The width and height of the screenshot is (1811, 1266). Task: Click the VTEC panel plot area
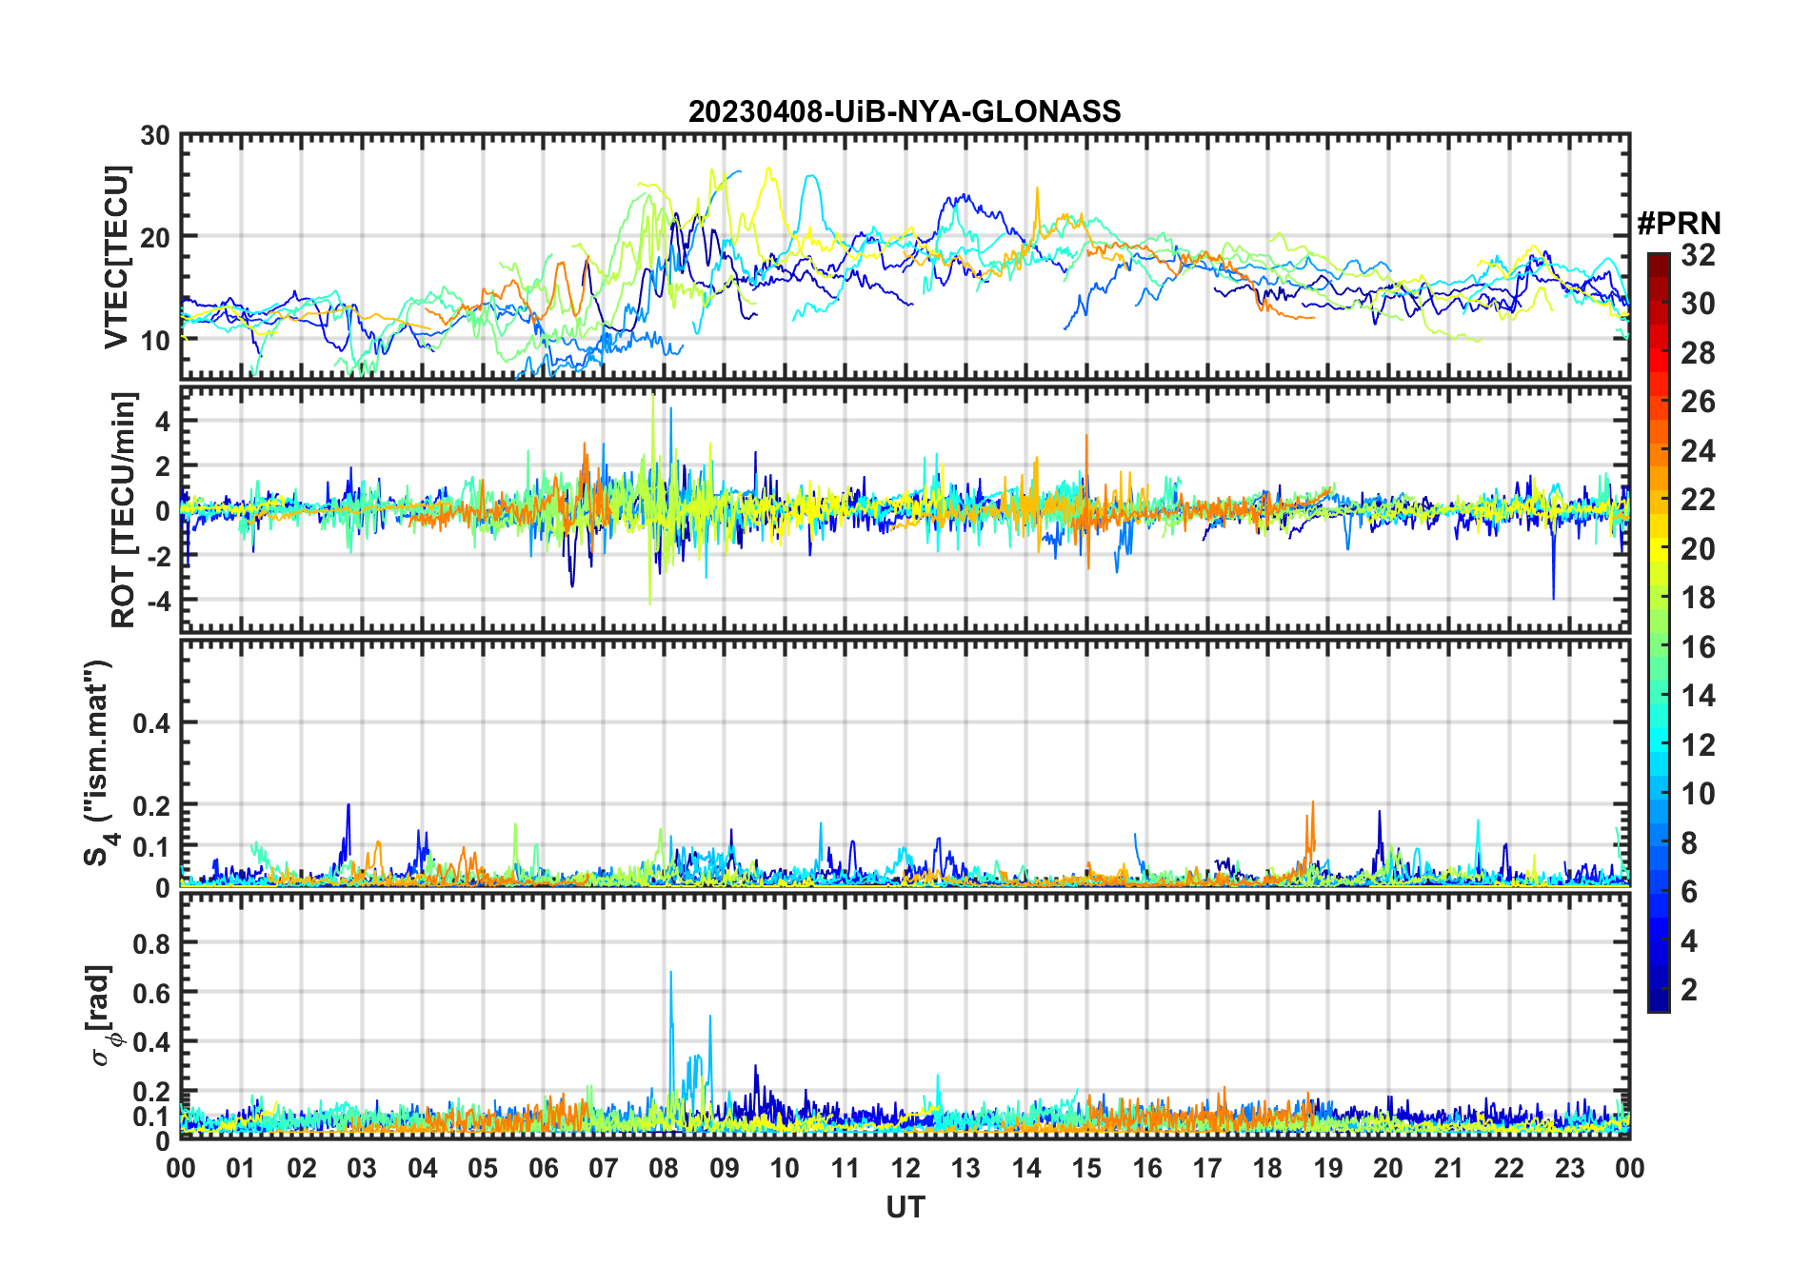905,257
